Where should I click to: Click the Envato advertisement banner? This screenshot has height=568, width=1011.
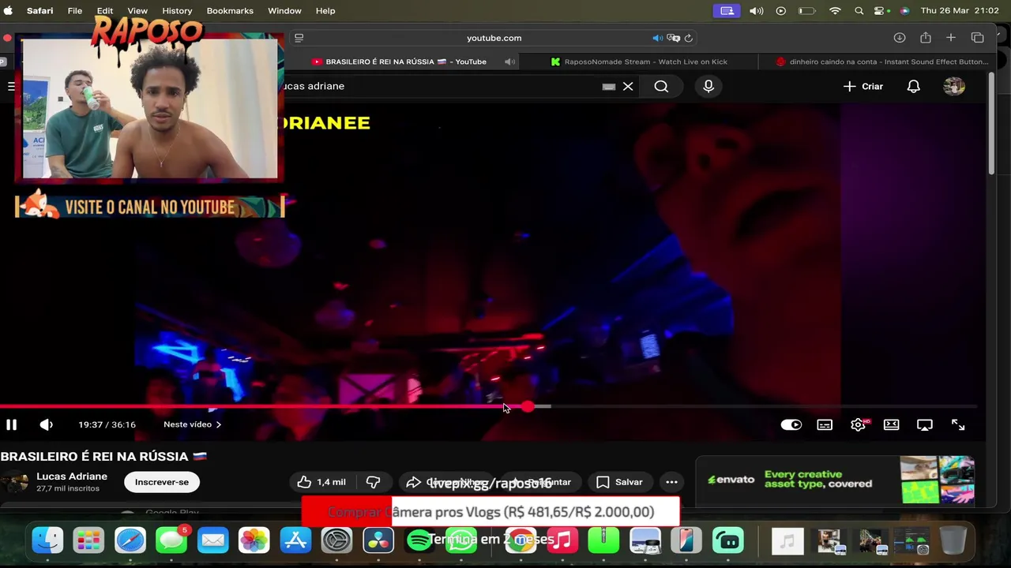[835, 480]
